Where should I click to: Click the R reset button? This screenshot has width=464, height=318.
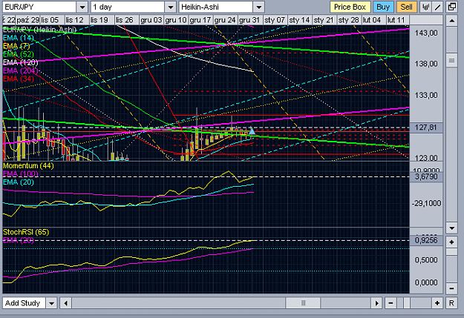[x=451, y=303]
